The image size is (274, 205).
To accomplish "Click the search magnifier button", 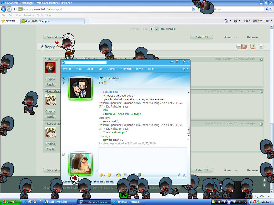I will [267, 9].
